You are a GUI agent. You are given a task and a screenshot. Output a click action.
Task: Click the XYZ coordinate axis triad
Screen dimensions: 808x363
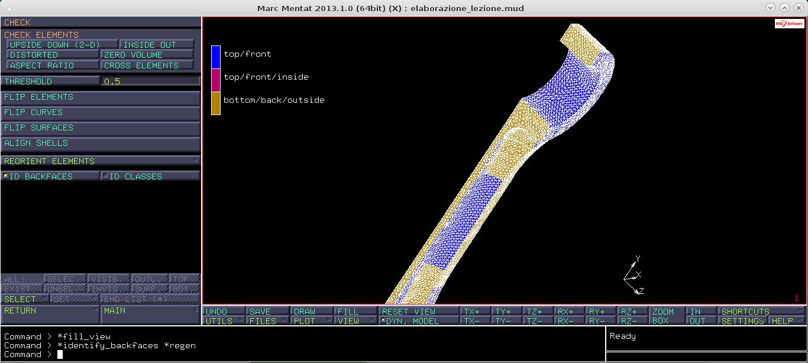click(634, 275)
